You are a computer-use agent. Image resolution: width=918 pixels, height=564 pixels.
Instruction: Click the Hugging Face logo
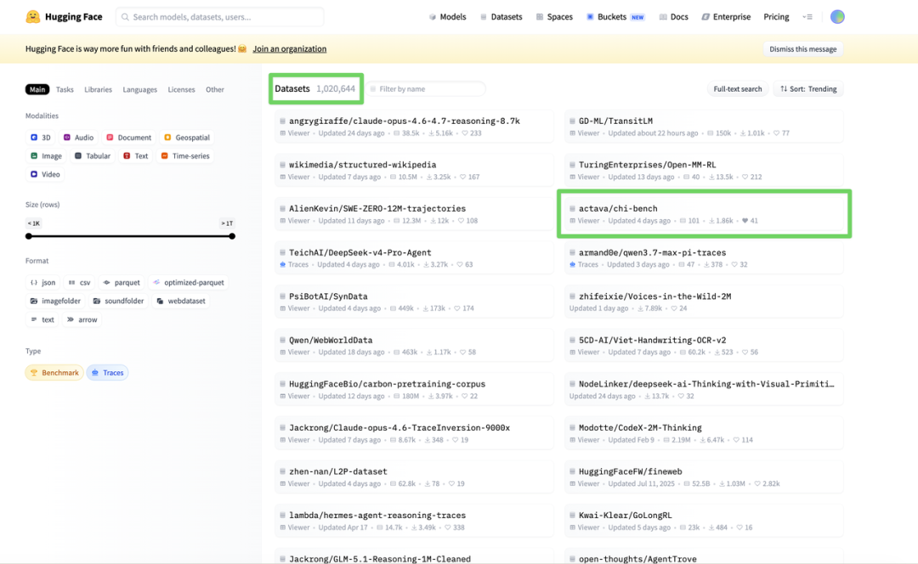tap(64, 17)
